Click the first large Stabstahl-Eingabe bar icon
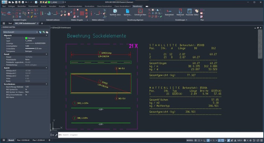The width and height of the screenshot is (264, 143). pos(3,13)
